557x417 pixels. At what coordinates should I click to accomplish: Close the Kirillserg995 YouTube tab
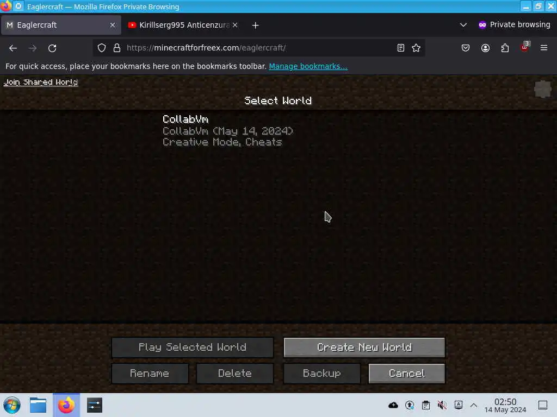[x=235, y=25]
